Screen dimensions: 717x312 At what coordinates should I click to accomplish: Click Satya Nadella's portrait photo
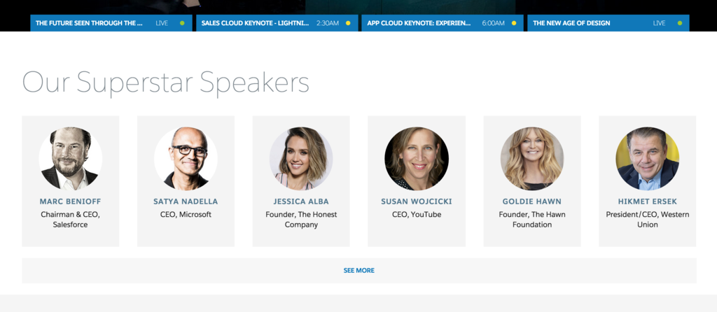coord(186,159)
